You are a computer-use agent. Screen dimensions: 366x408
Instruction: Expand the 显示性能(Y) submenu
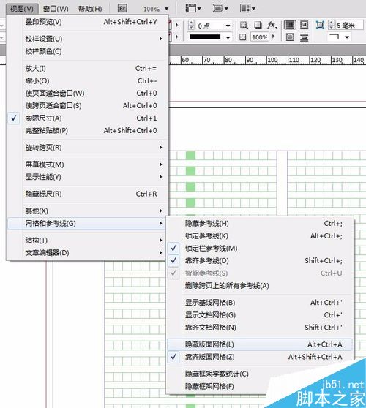click(x=88, y=177)
